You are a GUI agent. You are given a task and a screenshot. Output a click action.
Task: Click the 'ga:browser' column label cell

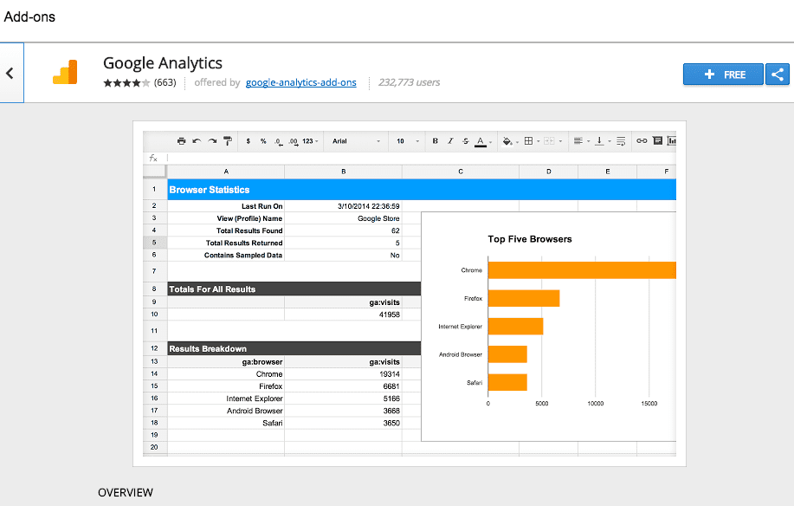pos(226,361)
